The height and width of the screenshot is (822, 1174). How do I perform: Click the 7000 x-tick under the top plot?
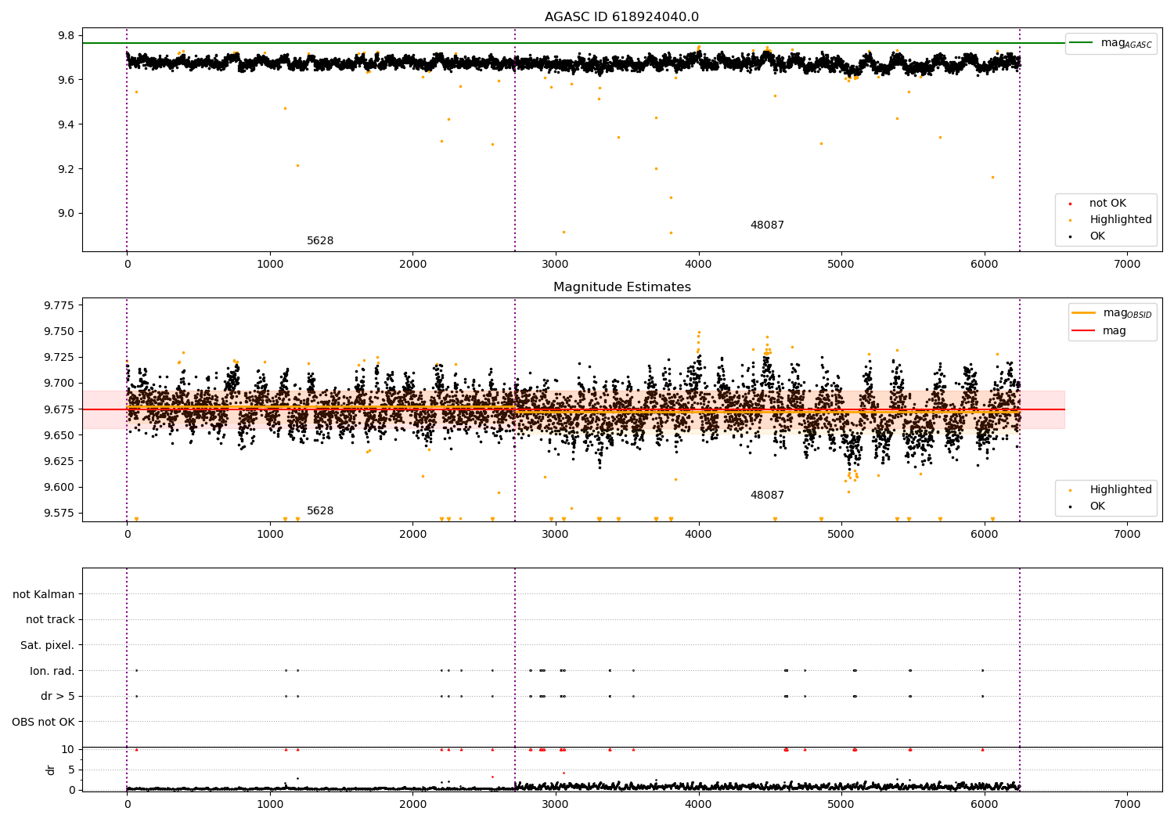point(1127,265)
